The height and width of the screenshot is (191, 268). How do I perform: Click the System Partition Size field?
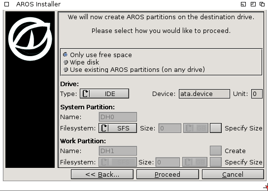point(170,128)
